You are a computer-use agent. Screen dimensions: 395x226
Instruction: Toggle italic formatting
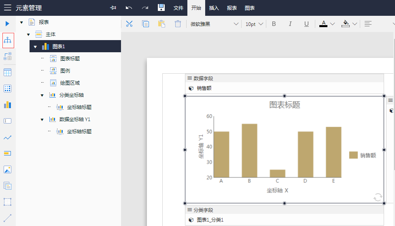tap(290, 24)
